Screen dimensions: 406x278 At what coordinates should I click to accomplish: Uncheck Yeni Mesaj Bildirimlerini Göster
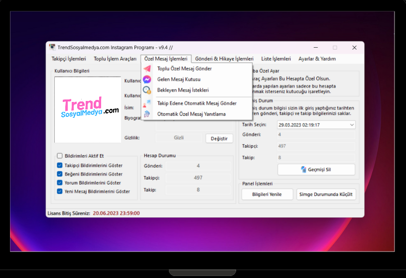pyautogui.click(x=60, y=191)
